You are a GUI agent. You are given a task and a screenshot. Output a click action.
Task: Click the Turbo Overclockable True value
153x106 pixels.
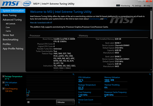coord(55,51)
